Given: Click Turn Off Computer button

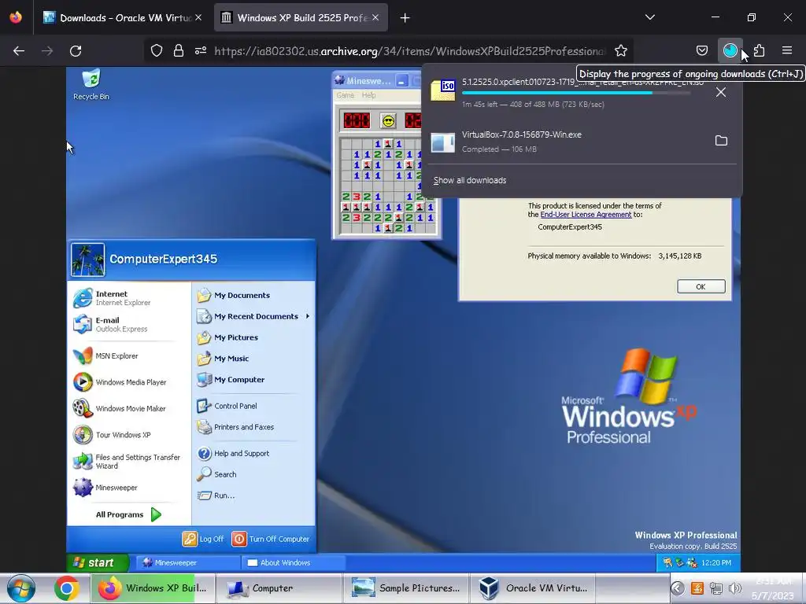Looking at the screenshot, I should coord(271,539).
